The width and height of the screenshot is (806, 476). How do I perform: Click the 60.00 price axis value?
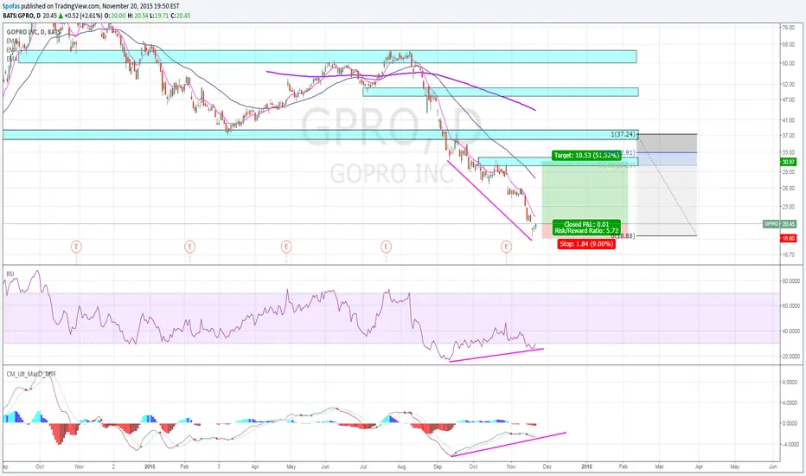788,63
